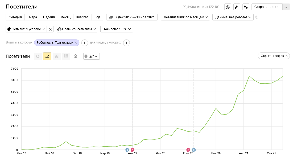Switch to pie chart view
This screenshot has height=167, width=293.
38,56
